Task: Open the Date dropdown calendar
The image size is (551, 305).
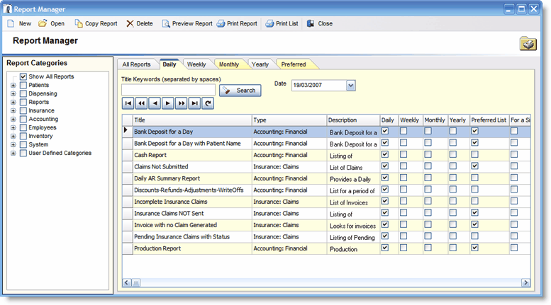Action: 351,85
